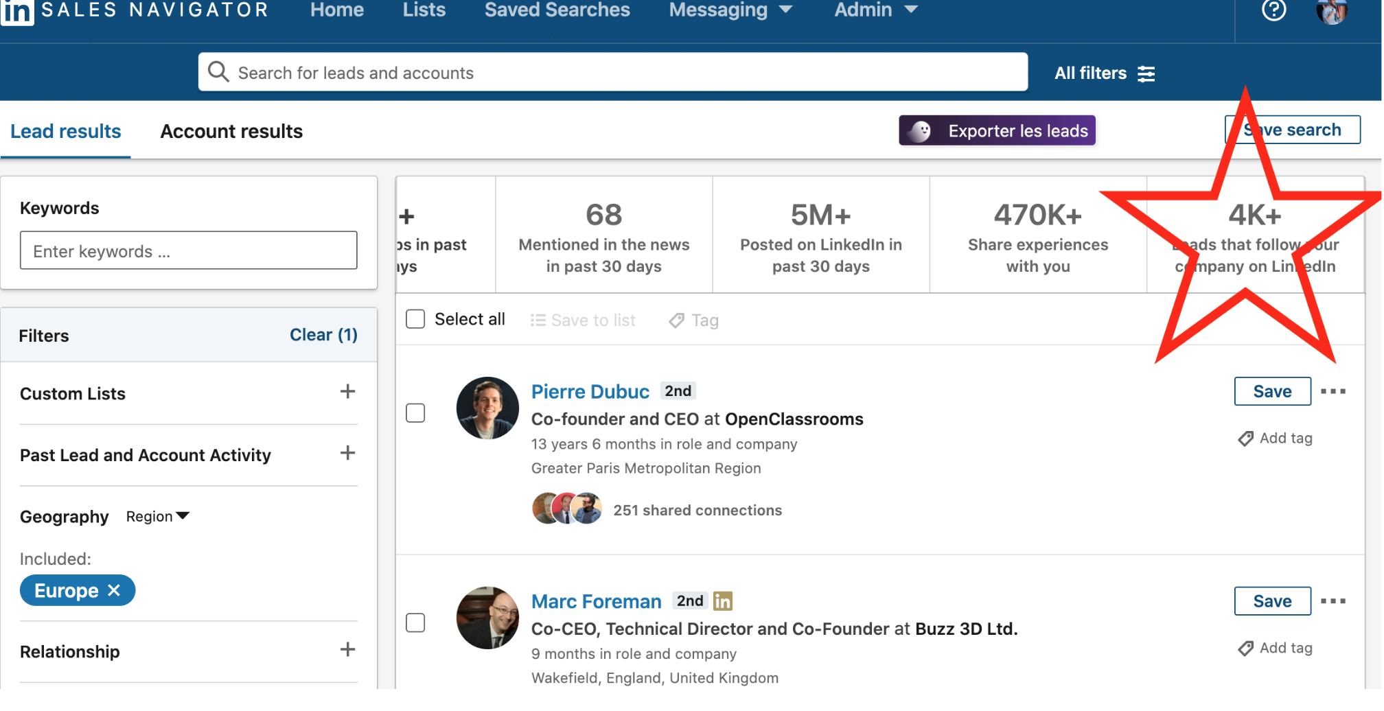Open the Admin dropdown menu
Image resolution: width=1384 pixels, height=711 pixels.
(x=876, y=10)
